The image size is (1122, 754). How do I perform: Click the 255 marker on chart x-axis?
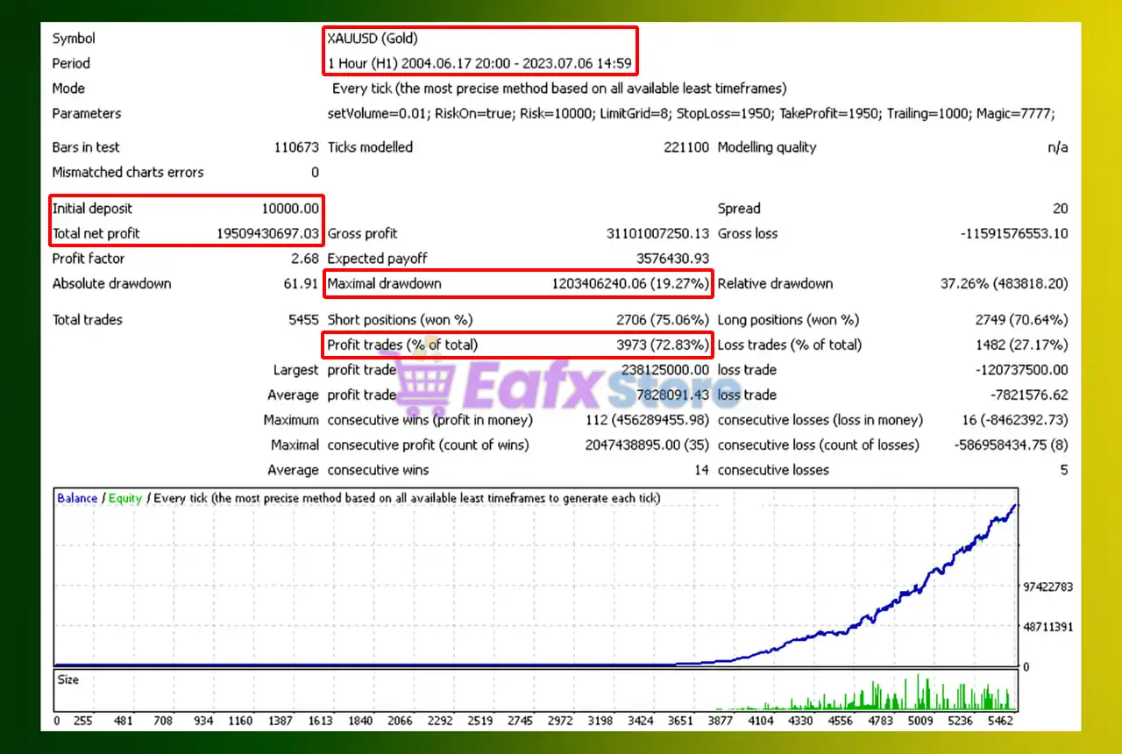[x=83, y=721]
